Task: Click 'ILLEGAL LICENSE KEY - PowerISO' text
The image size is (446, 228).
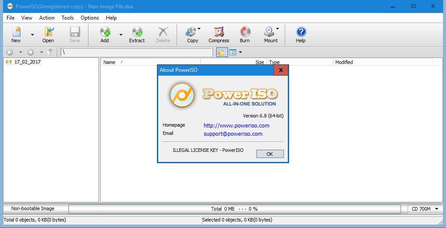Action: 208,150
